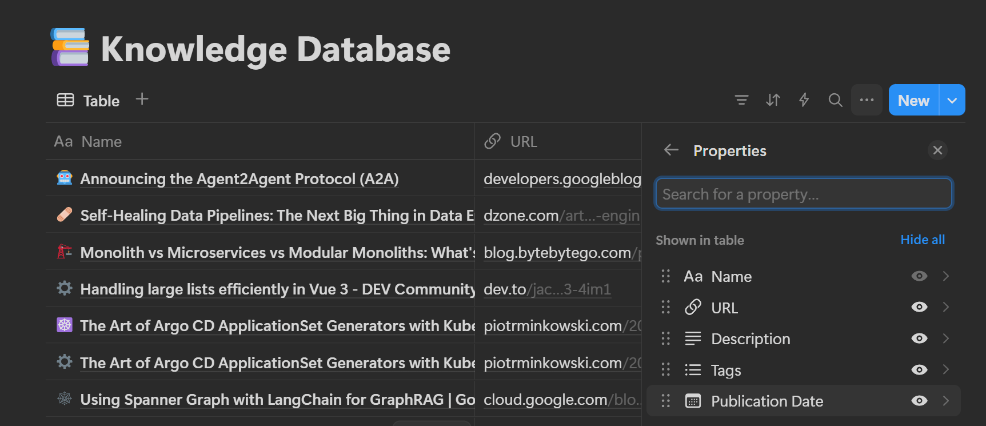Select the Table view tab

pos(89,101)
